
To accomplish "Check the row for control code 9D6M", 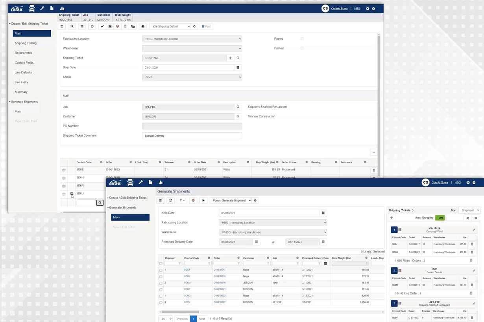I will point(161,283).
